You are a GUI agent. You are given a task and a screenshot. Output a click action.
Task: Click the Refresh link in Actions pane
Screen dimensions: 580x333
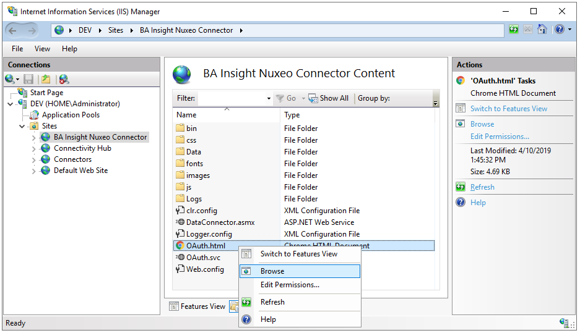coord(482,187)
